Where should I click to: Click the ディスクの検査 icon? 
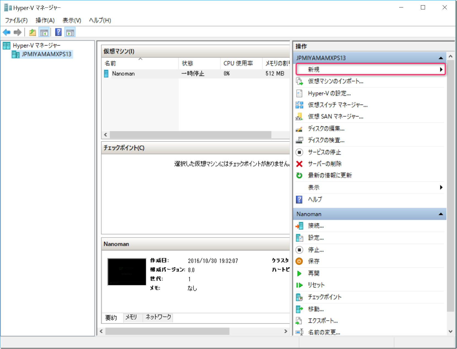tap(299, 140)
